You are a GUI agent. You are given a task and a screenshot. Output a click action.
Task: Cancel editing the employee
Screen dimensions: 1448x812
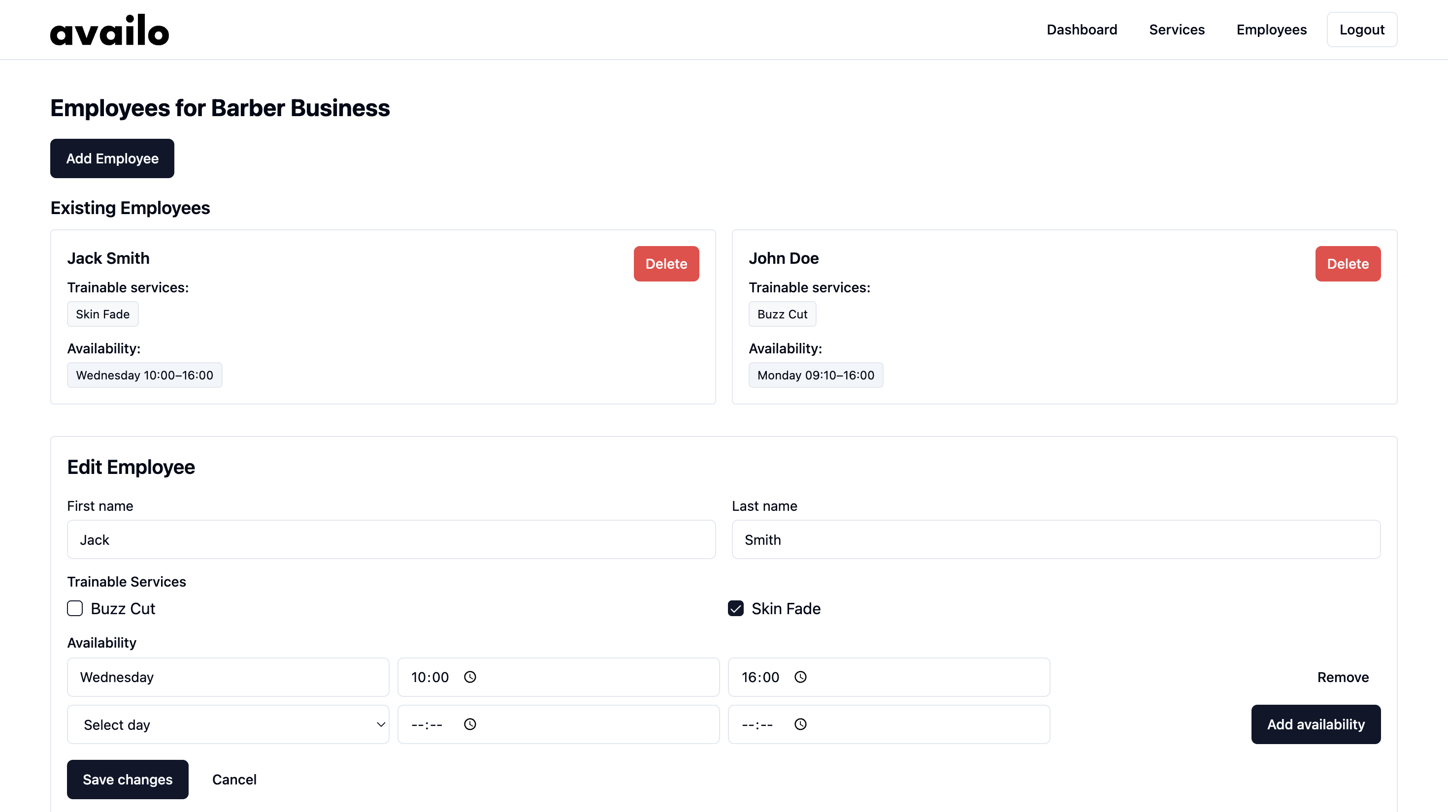234,779
